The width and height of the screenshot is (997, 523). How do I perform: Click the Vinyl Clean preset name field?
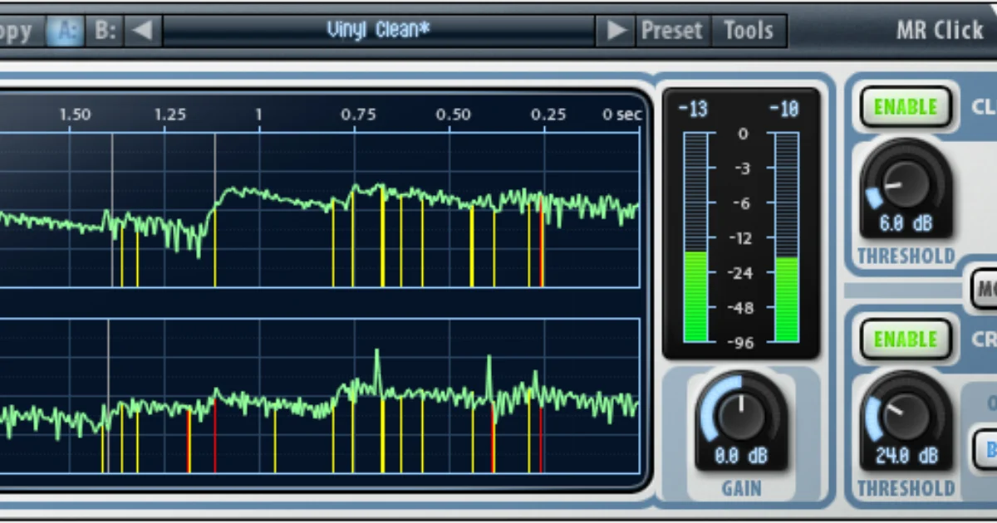pyautogui.click(x=379, y=31)
